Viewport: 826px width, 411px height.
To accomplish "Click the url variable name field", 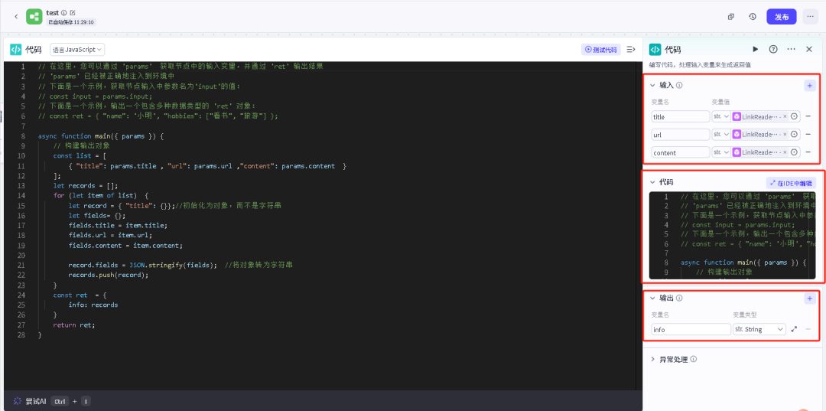I will click(x=681, y=135).
